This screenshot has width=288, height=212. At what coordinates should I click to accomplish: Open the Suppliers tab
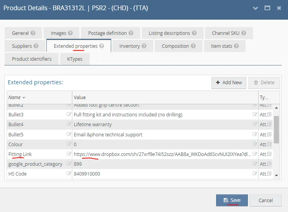(x=25, y=46)
